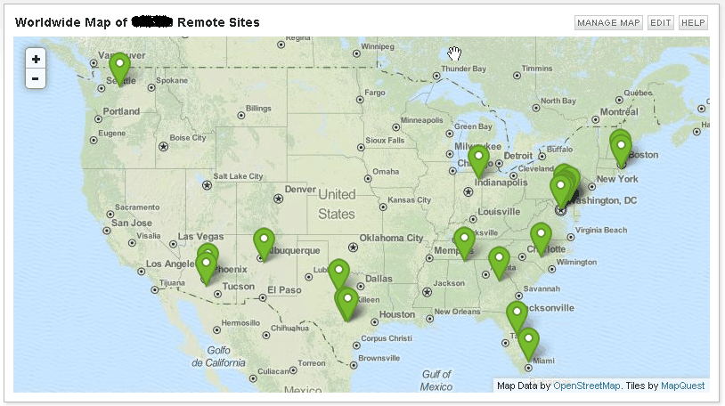Select the green pin near Jacksonville
The width and height of the screenshot is (725, 406).
517,318
